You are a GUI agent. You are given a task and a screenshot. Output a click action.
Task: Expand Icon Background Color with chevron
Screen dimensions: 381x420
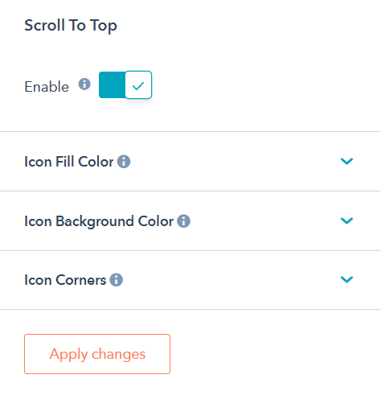(x=346, y=220)
